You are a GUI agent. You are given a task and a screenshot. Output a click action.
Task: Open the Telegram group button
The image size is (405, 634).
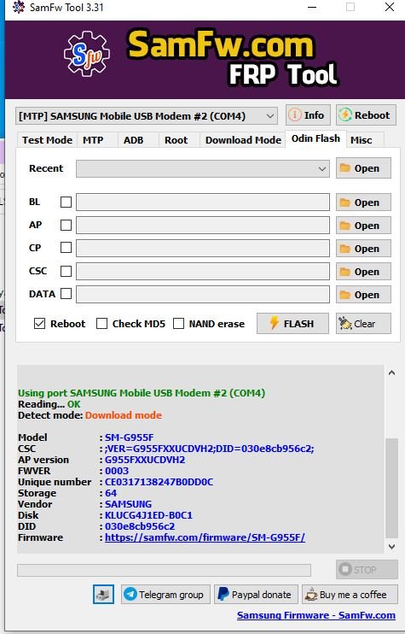pyautogui.click(x=165, y=595)
